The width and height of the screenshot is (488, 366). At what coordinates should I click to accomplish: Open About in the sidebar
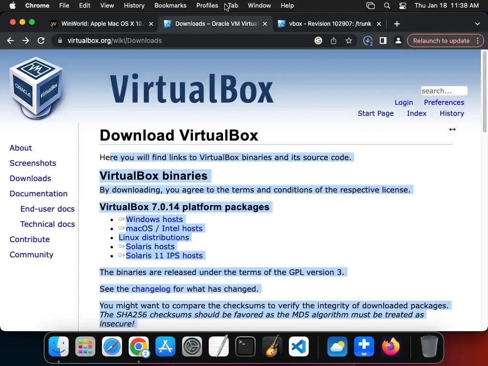(20, 148)
